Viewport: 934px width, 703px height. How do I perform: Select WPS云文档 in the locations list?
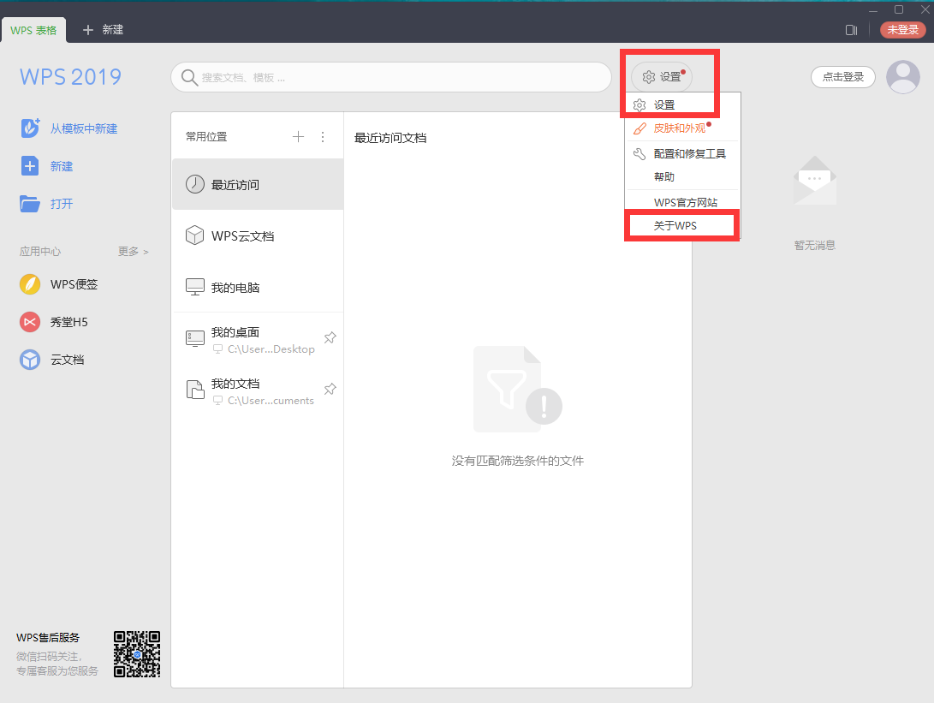pyautogui.click(x=258, y=235)
